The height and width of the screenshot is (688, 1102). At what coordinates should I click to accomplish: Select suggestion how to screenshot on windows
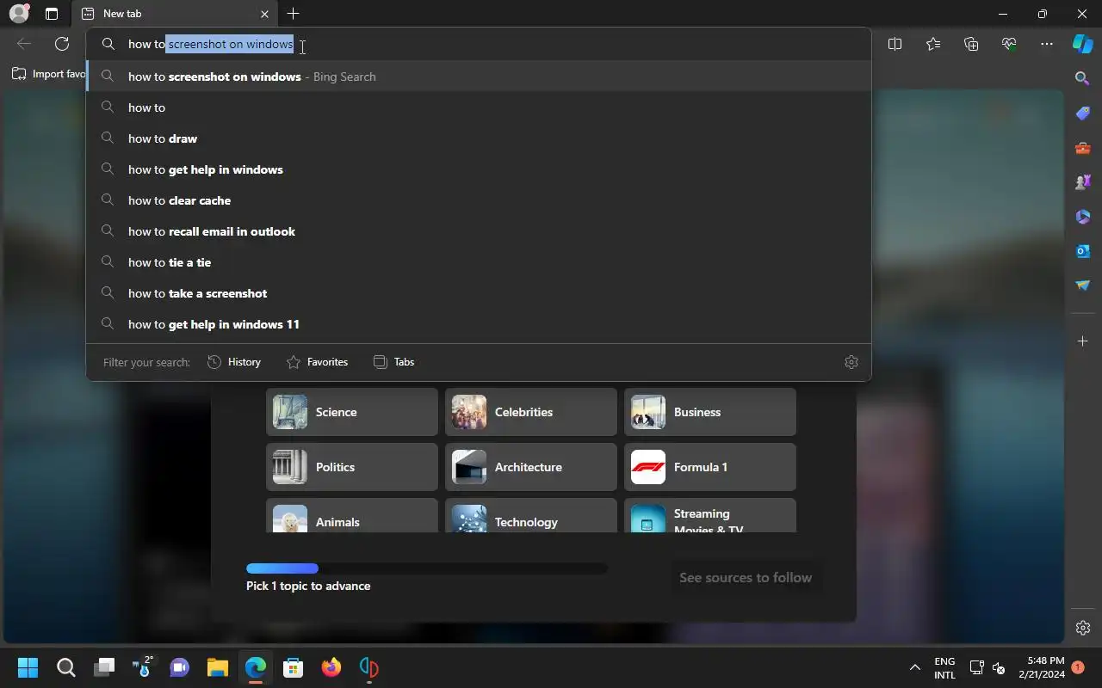tap(479, 77)
